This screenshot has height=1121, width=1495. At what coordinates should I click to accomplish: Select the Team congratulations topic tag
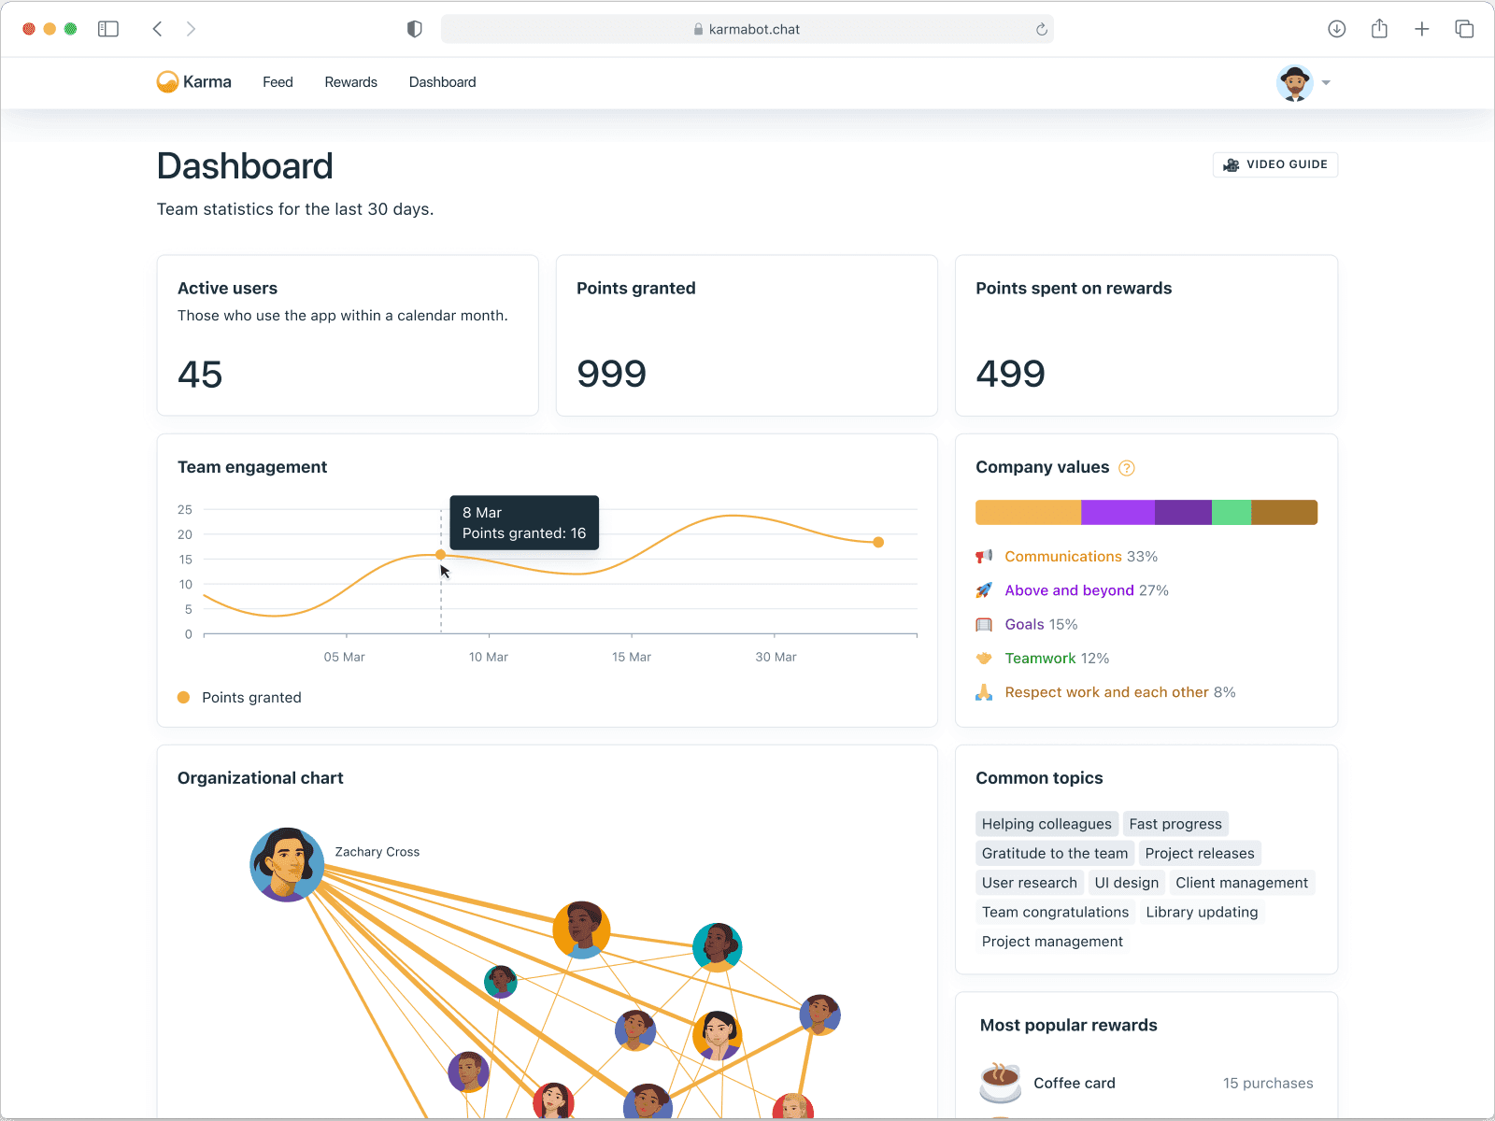[1056, 912]
